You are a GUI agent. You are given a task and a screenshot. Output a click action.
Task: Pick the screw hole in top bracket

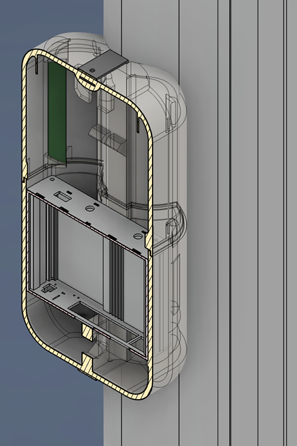click(x=91, y=70)
